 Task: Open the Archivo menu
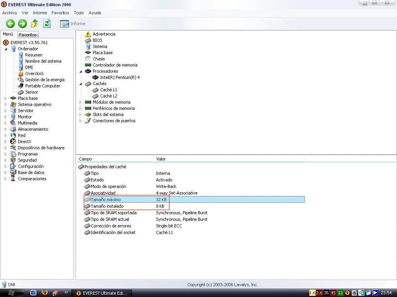pyautogui.click(x=10, y=13)
